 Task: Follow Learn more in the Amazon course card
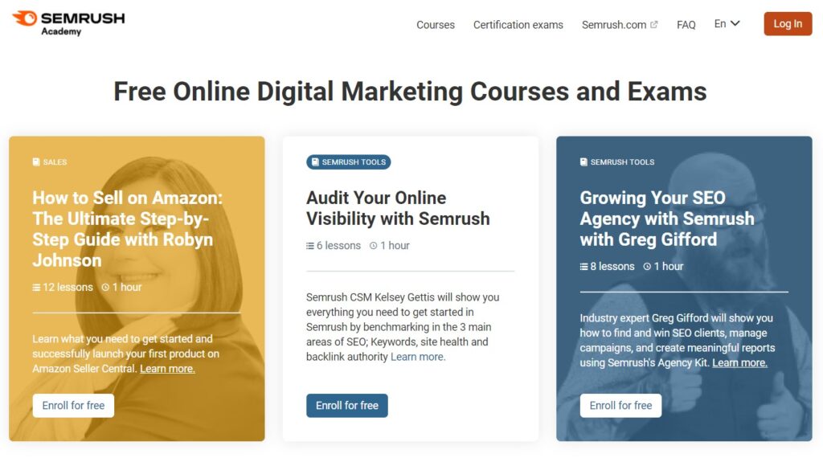[167, 368]
